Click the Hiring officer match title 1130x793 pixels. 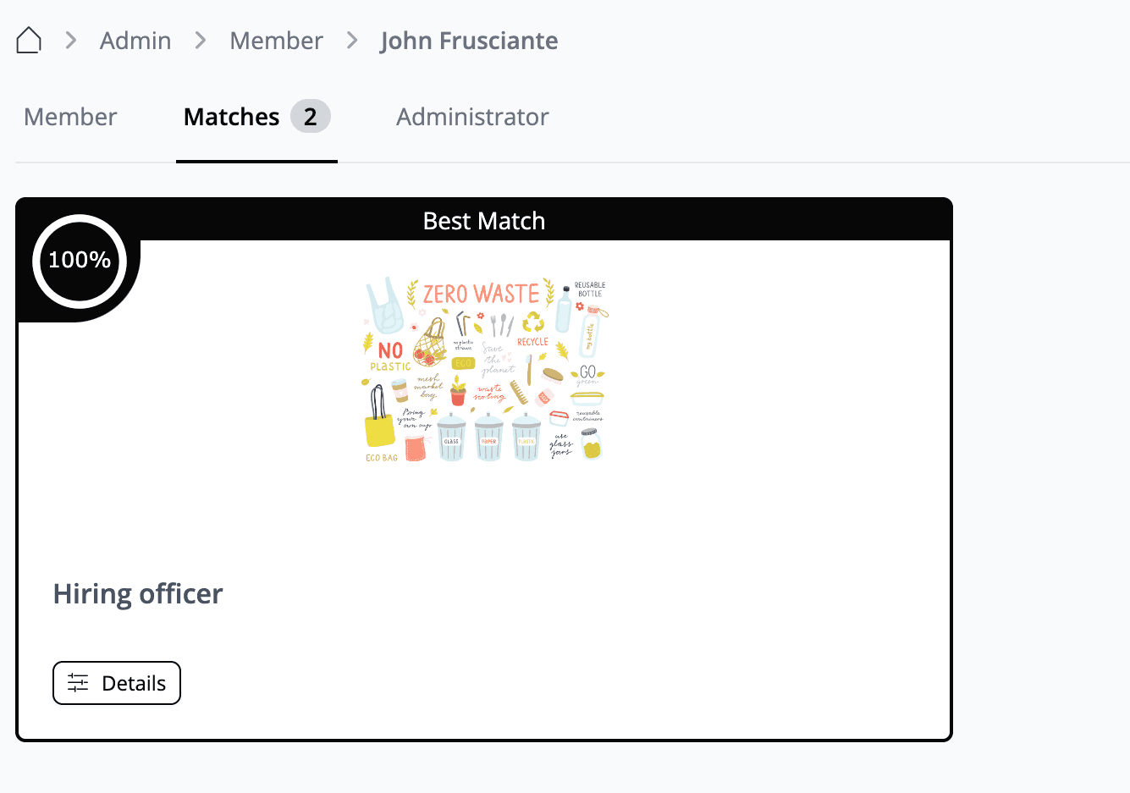click(x=138, y=594)
